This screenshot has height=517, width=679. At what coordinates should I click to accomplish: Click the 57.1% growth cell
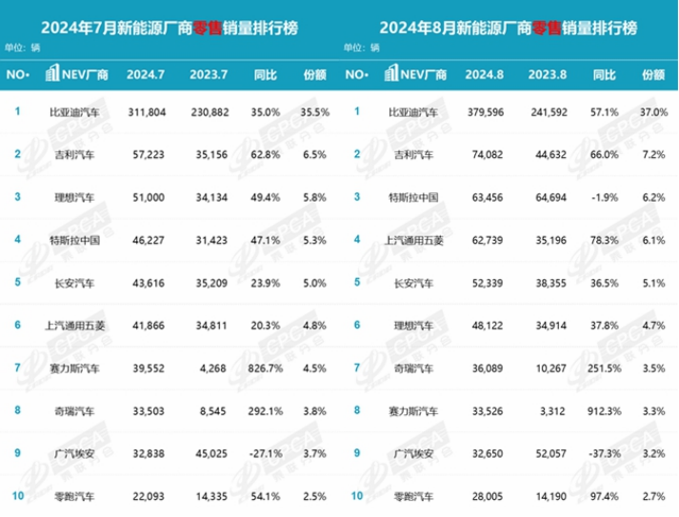(604, 112)
